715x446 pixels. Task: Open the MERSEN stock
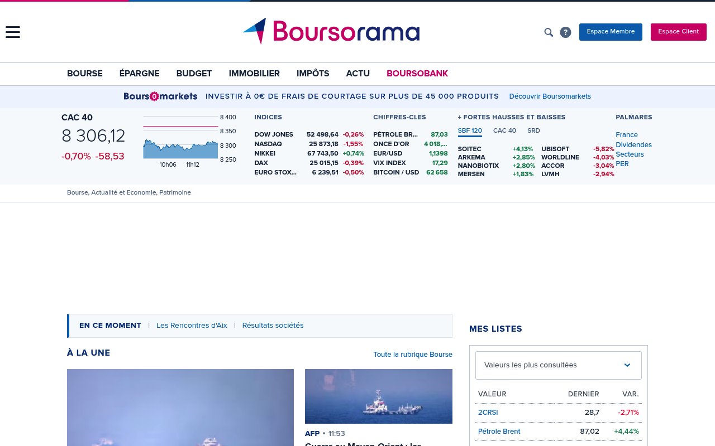click(471, 174)
